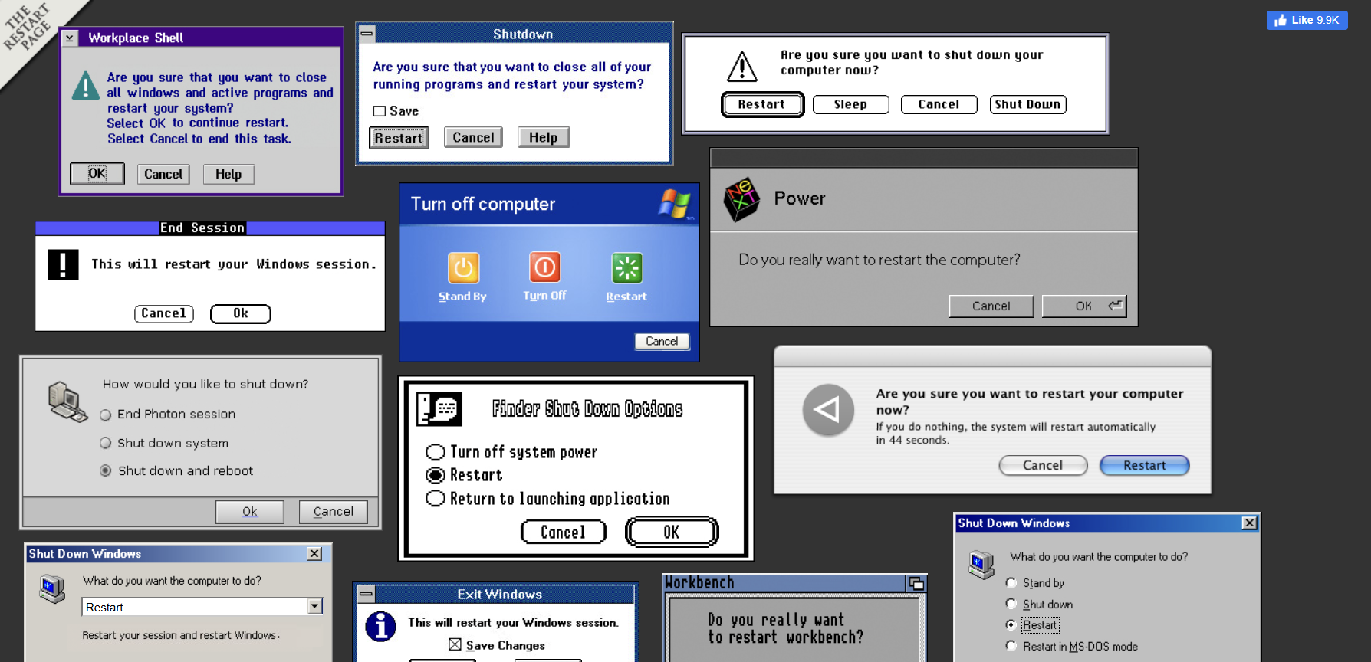This screenshot has width=1371, height=662.
Task: Select the End Photon session radio option
Action: point(106,415)
